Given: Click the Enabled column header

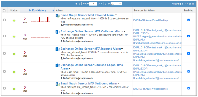Looking at the screenshot, I should pyautogui.click(x=188, y=11).
